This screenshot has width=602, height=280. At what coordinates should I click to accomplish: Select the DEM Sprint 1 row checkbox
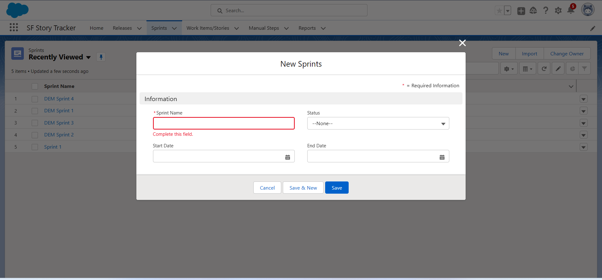pyautogui.click(x=35, y=111)
